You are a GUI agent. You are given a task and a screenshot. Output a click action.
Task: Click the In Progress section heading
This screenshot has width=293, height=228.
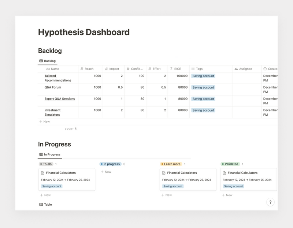pos(54,144)
